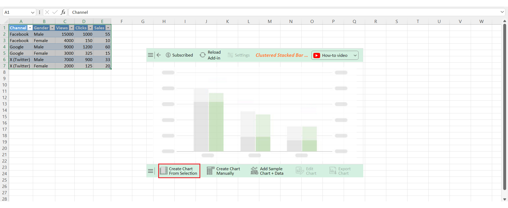This screenshot has height=208, width=508.
Task: Click the Name Box showing A1
Action: pos(19,12)
